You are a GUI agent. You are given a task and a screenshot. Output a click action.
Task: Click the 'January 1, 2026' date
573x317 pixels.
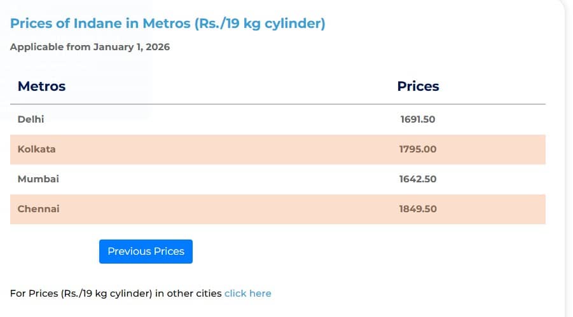point(132,47)
